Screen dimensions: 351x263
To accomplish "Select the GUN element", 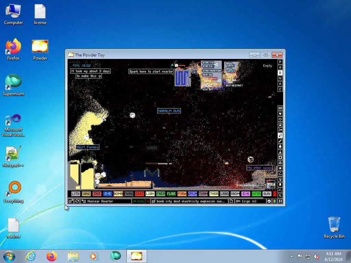I will point(267,194).
